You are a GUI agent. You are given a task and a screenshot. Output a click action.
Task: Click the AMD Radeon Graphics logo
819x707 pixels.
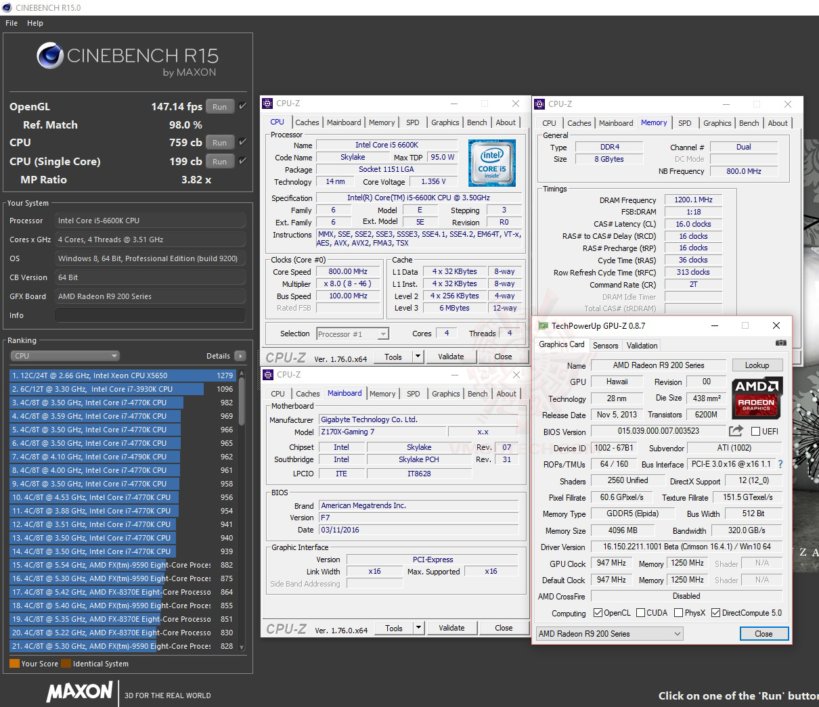(757, 397)
